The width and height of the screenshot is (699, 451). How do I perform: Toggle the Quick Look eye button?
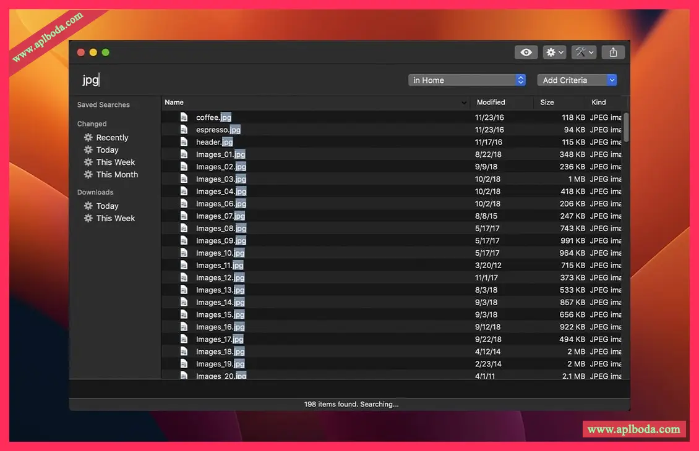coord(526,53)
